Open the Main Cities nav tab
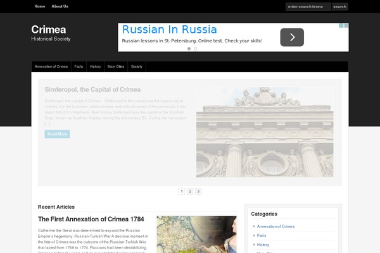380x253 pixels. 116,66
